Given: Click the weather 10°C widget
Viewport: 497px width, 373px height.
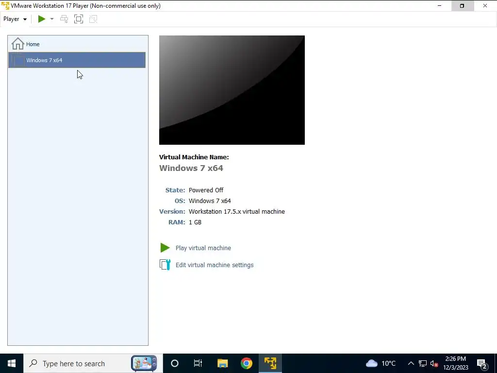Looking at the screenshot, I should 381,363.
